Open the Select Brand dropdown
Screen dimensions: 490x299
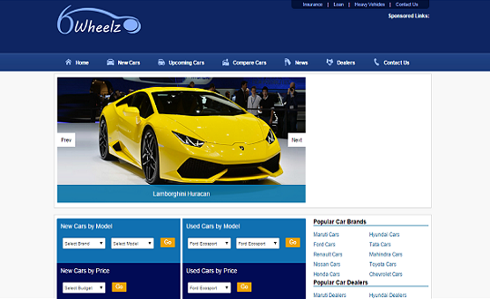pos(84,244)
